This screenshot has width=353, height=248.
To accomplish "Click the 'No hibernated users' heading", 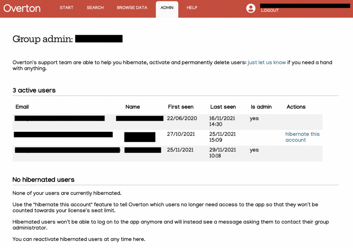I will [x=43, y=180].
